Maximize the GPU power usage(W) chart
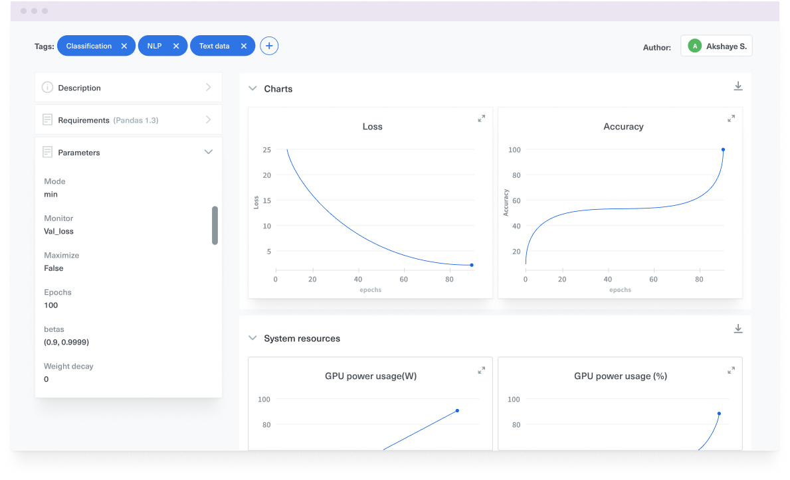Viewport: 790px width, 480px height. [481, 370]
